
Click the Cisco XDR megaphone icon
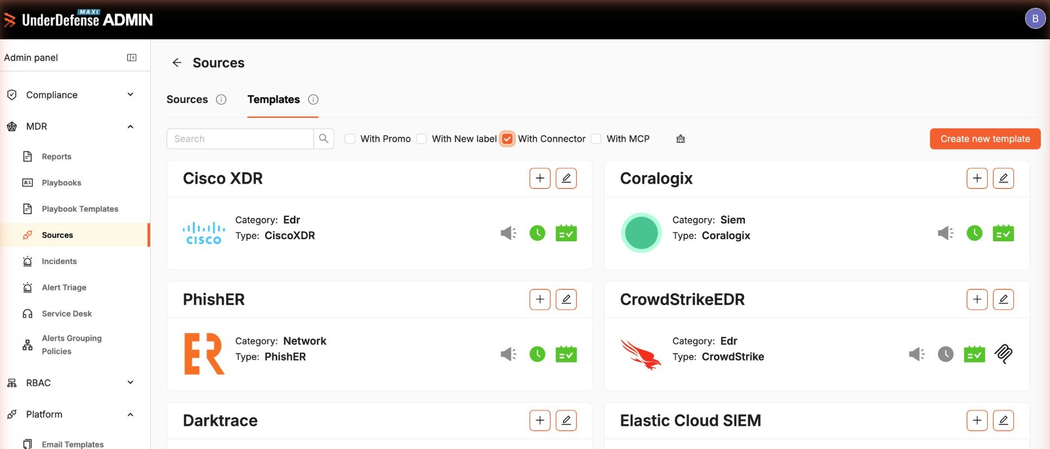pos(509,233)
